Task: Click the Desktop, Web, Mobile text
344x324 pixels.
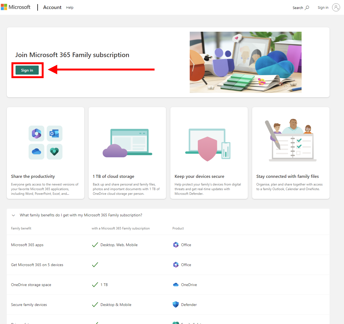Action: (119, 245)
